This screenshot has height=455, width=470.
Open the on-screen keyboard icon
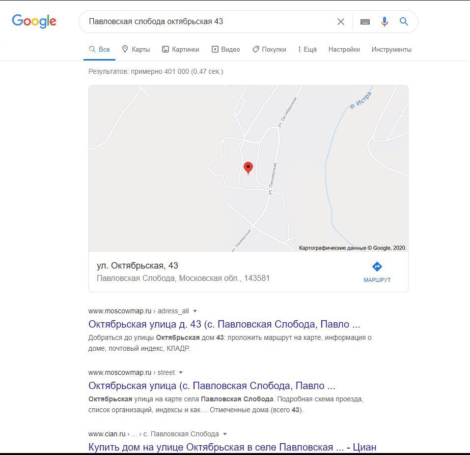coord(365,22)
